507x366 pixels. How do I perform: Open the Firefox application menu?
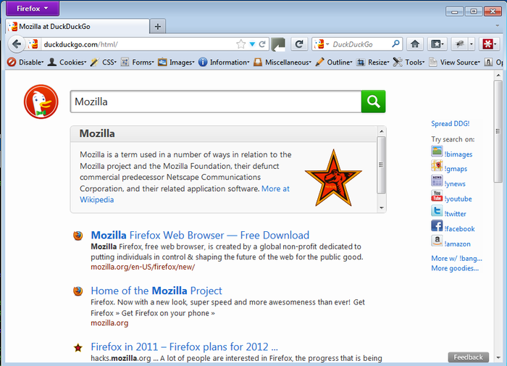tap(33, 8)
